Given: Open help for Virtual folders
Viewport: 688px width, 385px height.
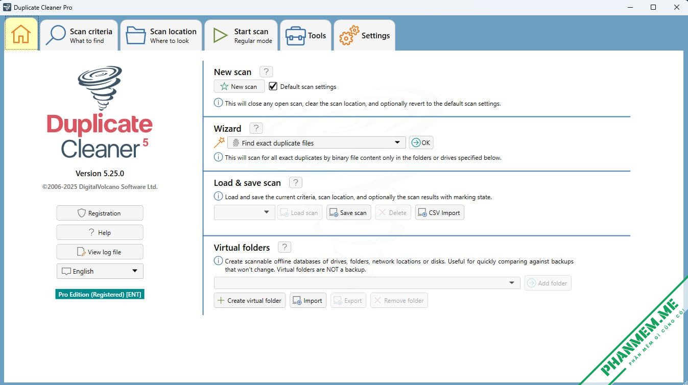Looking at the screenshot, I should [x=284, y=247].
